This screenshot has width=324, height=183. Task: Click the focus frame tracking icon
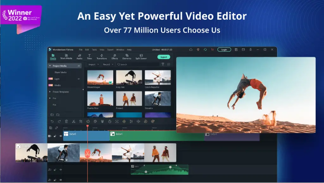117,121
